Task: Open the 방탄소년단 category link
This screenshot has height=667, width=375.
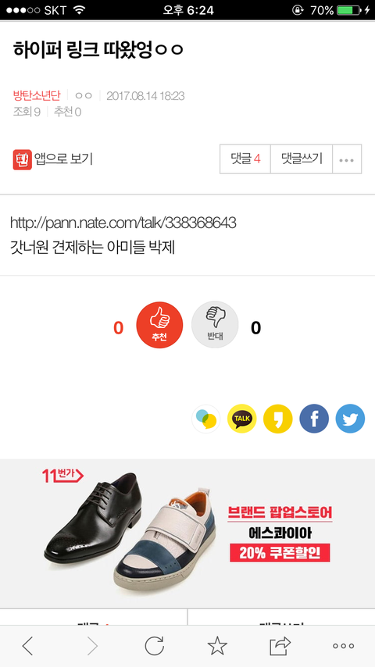Action: pos(37,95)
